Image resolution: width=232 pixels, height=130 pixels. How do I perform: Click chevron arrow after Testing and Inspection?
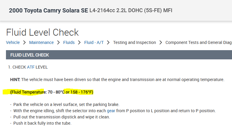161,42
